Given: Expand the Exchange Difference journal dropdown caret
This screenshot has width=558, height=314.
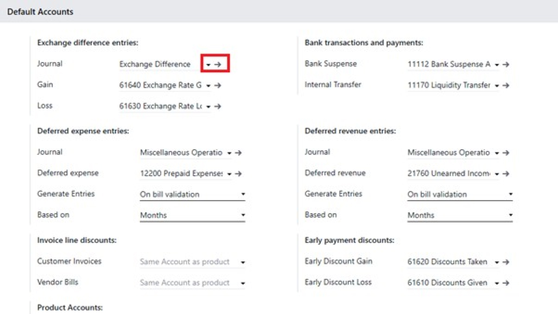Looking at the screenshot, I should (209, 64).
